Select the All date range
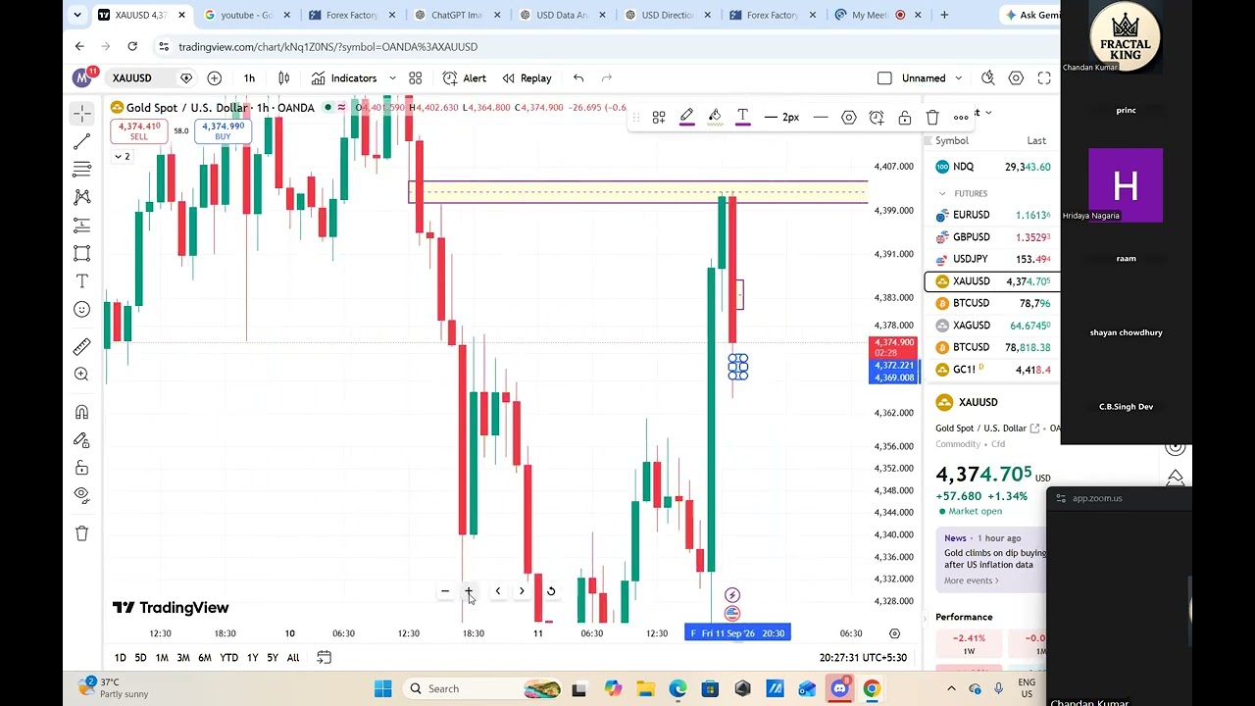This screenshot has height=706, width=1255. (x=293, y=658)
